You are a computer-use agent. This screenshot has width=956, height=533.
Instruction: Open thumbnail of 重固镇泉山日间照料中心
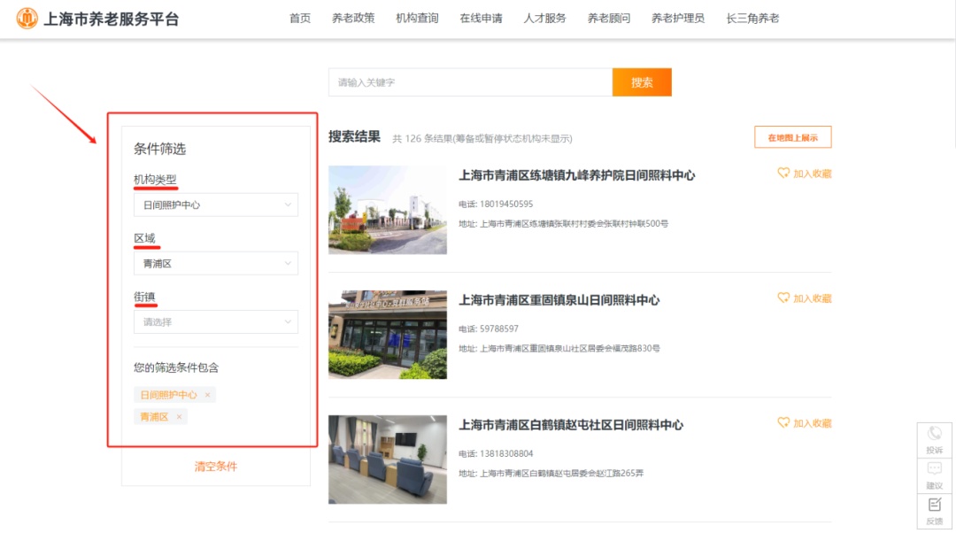point(388,335)
